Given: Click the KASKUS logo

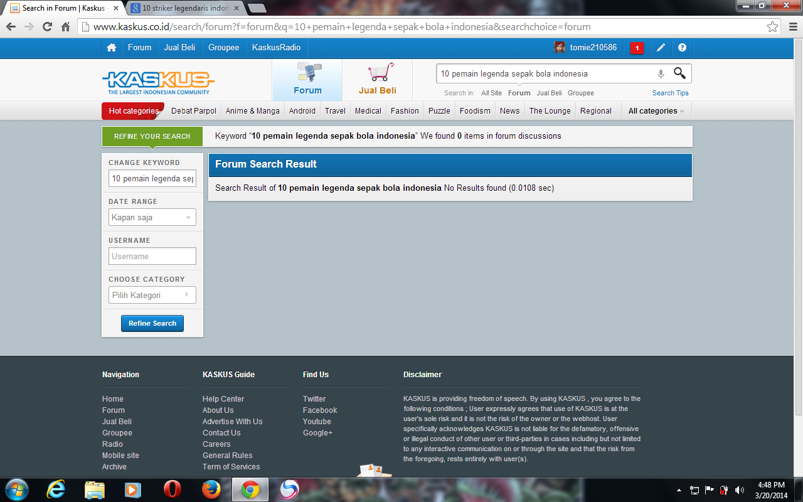Looking at the screenshot, I should pyautogui.click(x=158, y=82).
